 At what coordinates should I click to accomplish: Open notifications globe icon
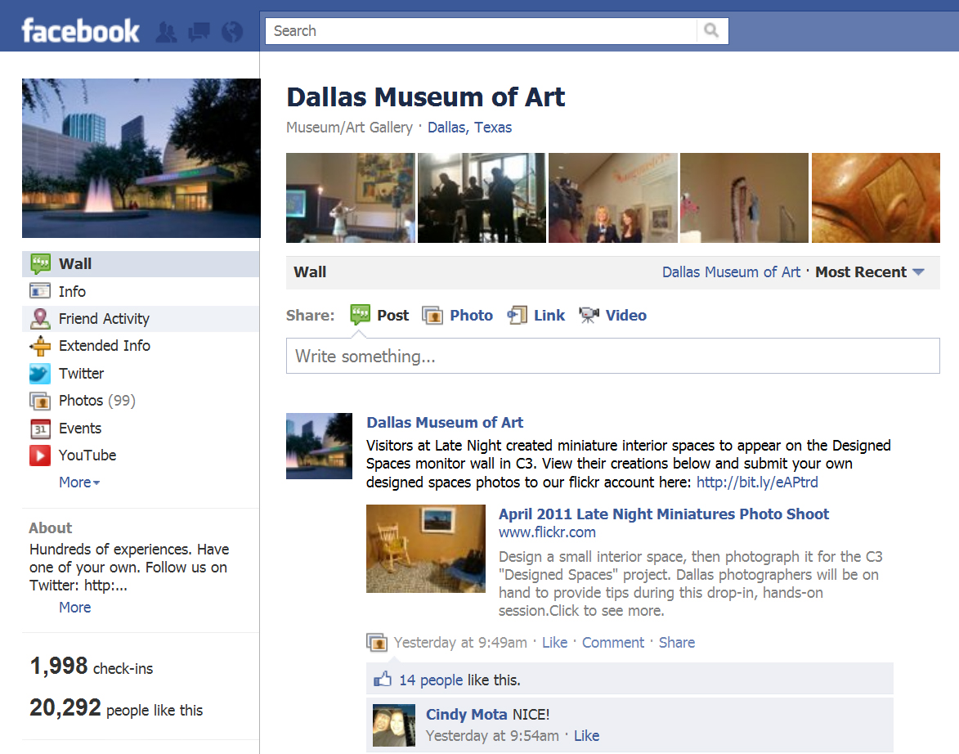coord(232,32)
